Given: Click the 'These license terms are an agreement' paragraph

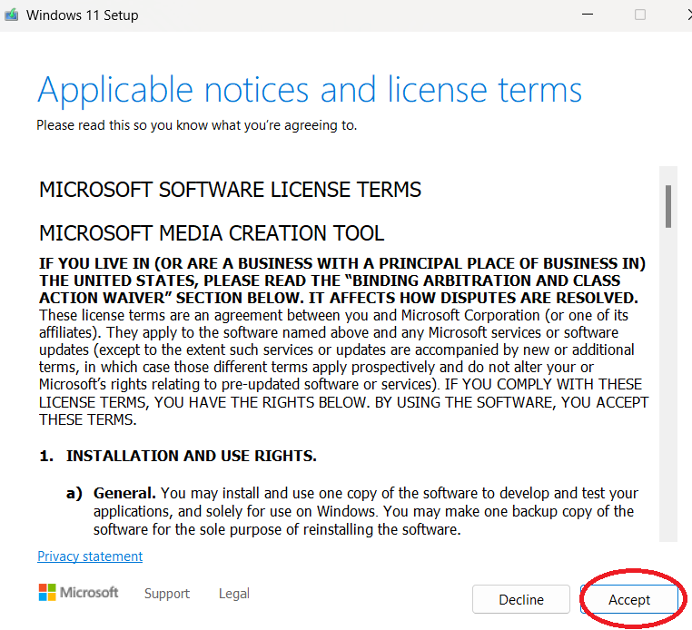Looking at the screenshot, I should point(341,367).
